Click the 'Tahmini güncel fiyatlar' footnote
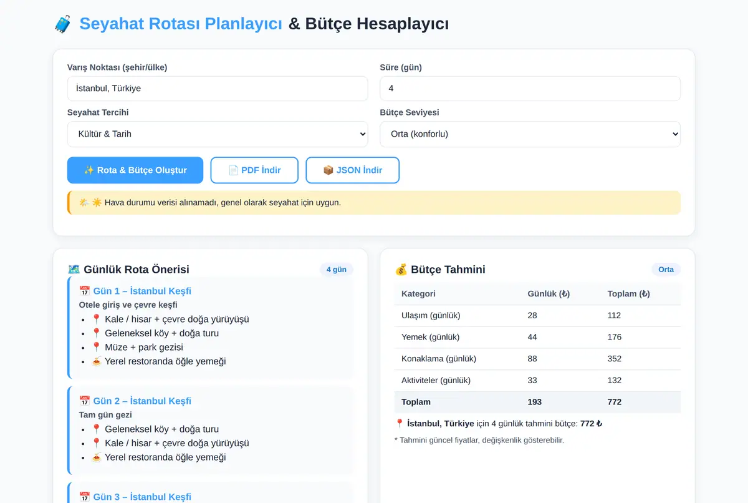748x503 pixels. tap(479, 440)
